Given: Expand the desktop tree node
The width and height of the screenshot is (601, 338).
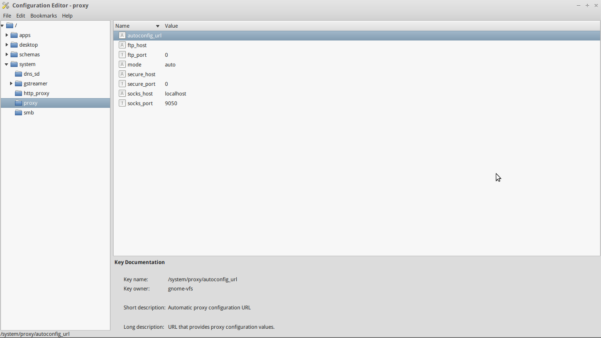Looking at the screenshot, I should (x=7, y=45).
